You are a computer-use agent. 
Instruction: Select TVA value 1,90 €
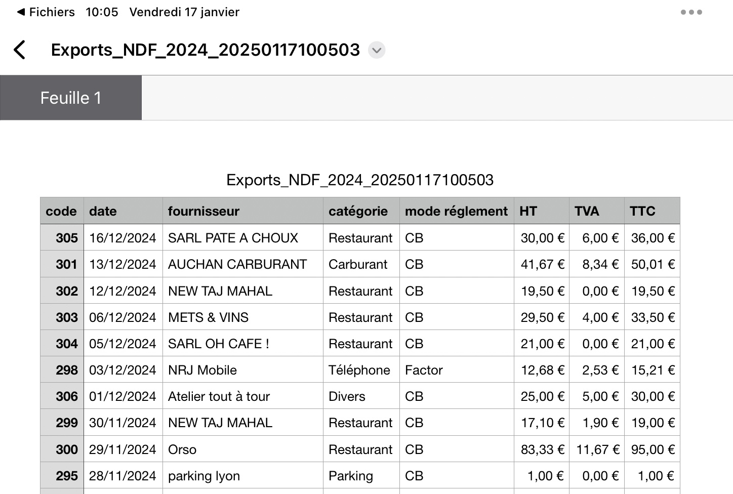(x=597, y=423)
